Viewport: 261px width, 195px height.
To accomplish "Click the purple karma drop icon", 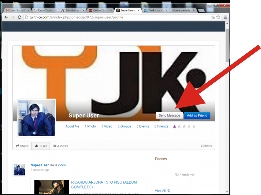I will pos(174,127).
